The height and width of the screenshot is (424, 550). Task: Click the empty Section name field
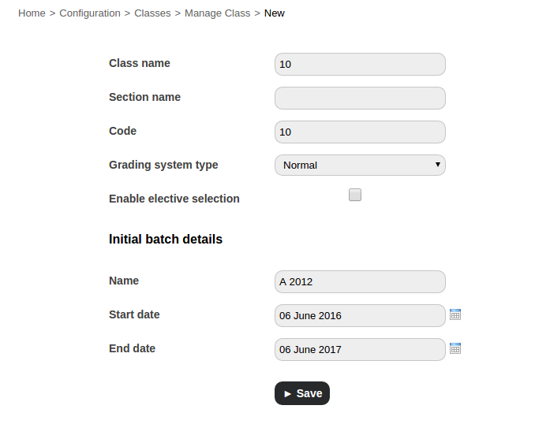coord(360,98)
